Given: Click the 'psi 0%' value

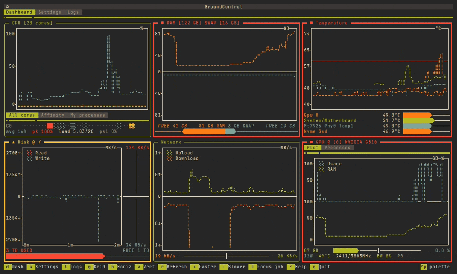Looking at the screenshot, I should tap(108, 131).
